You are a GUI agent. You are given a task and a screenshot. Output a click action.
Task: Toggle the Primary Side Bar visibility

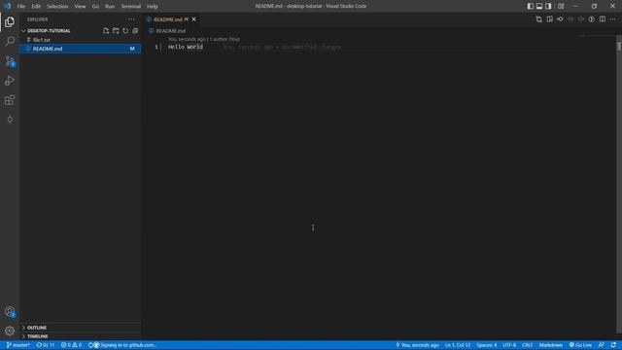tap(531, 6)
